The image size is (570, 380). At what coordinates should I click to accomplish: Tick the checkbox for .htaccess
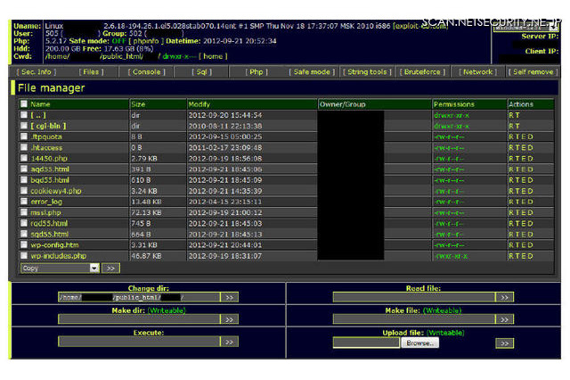pyautogui.click(x=24, y=147)
